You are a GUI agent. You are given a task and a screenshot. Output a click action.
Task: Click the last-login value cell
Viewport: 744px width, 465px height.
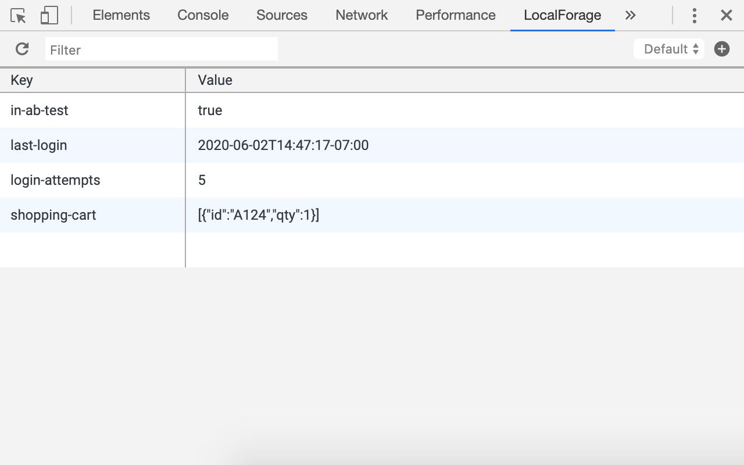point(283,145)
